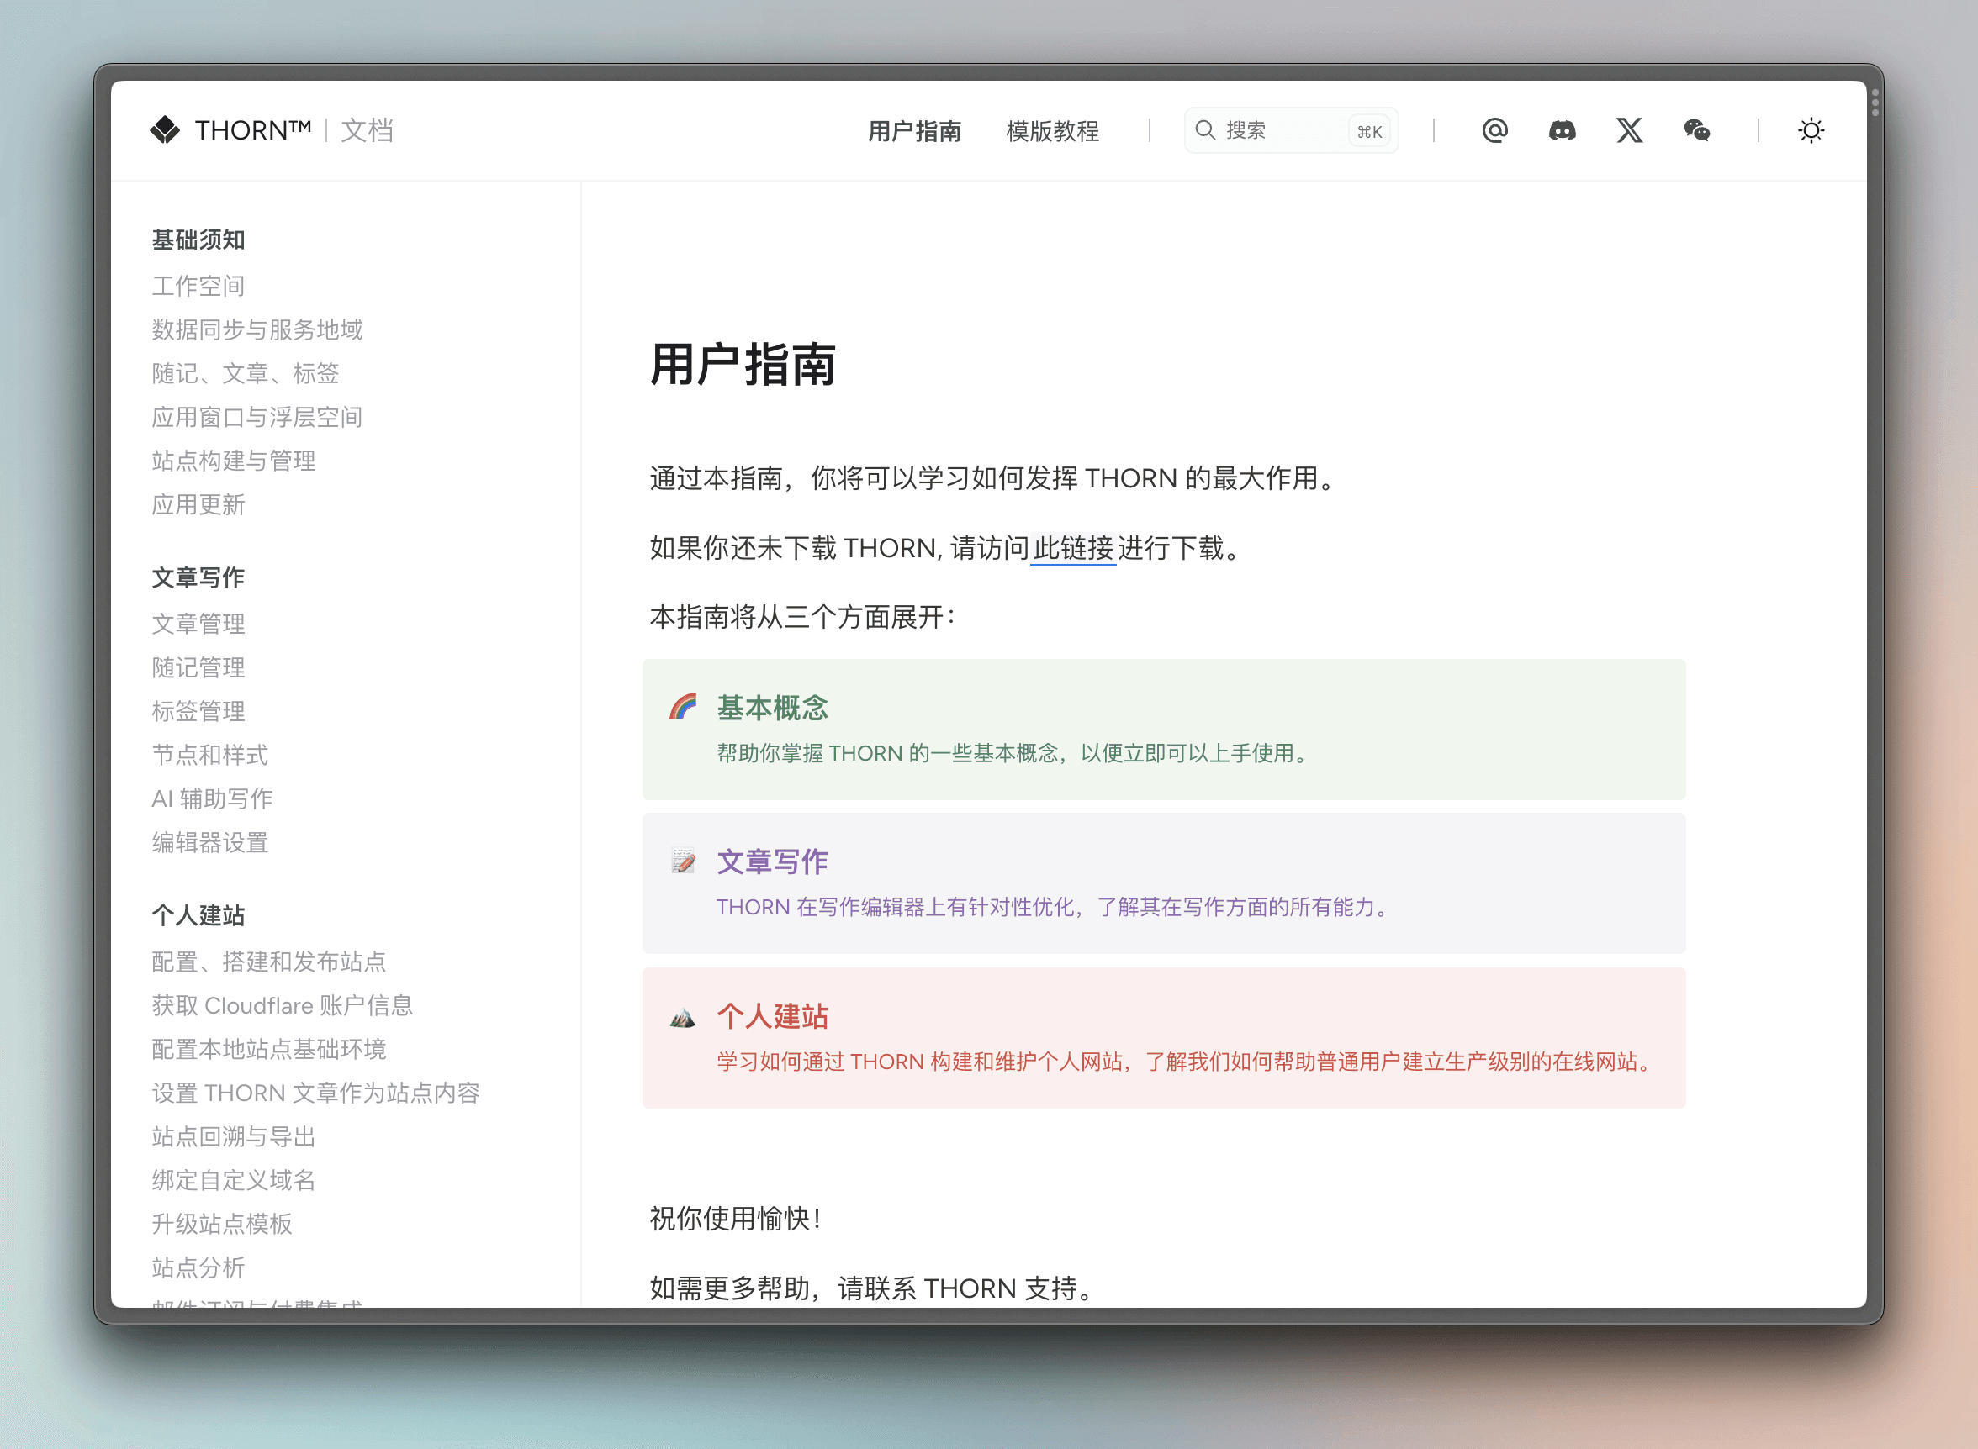Open the 文章写作 card title in main content
Image resolution: width=1978 pixels, height=1449 pixels.
(x=772, y=862)
